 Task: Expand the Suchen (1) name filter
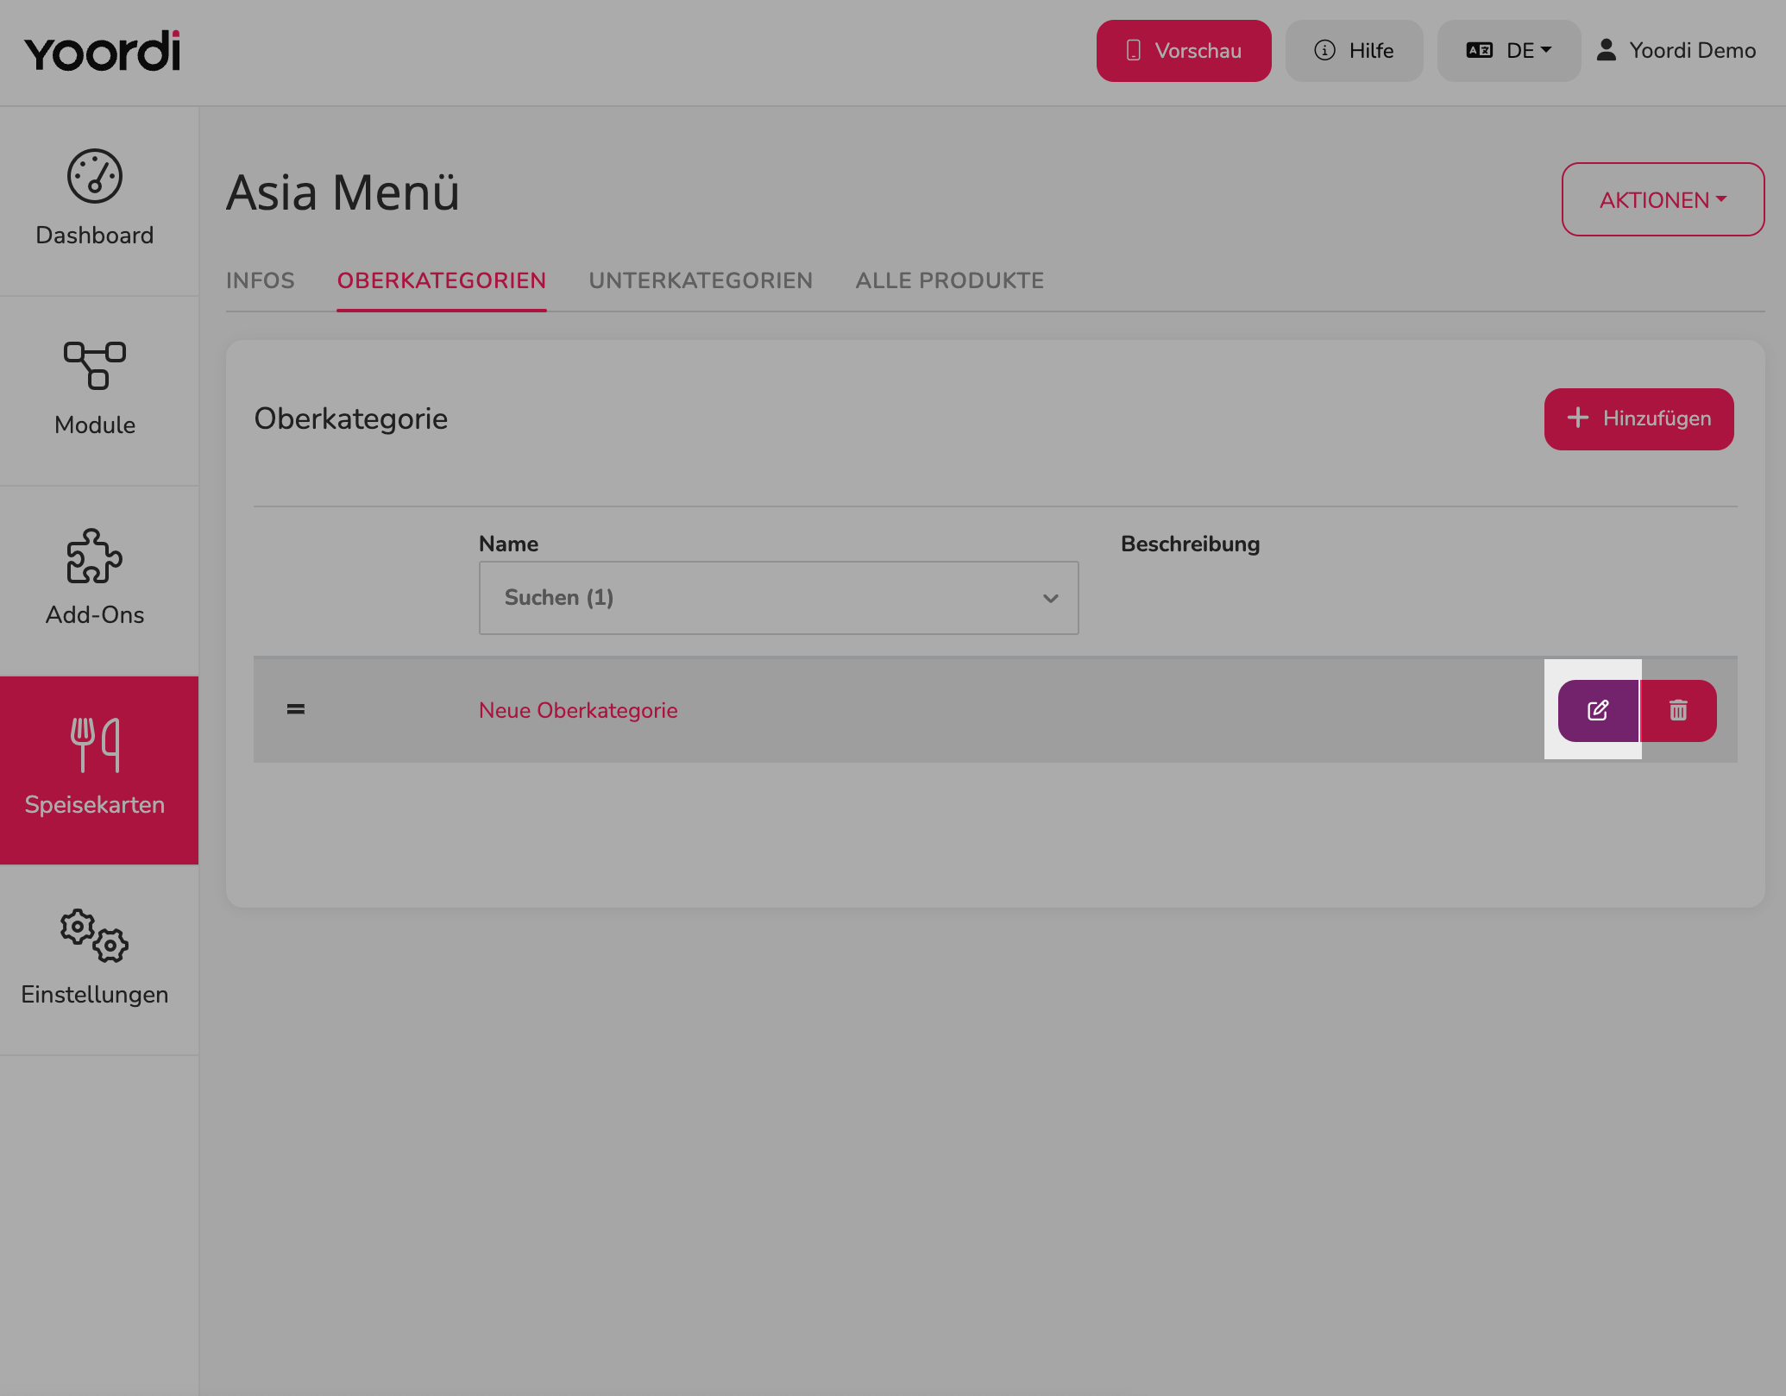(778, 598)
